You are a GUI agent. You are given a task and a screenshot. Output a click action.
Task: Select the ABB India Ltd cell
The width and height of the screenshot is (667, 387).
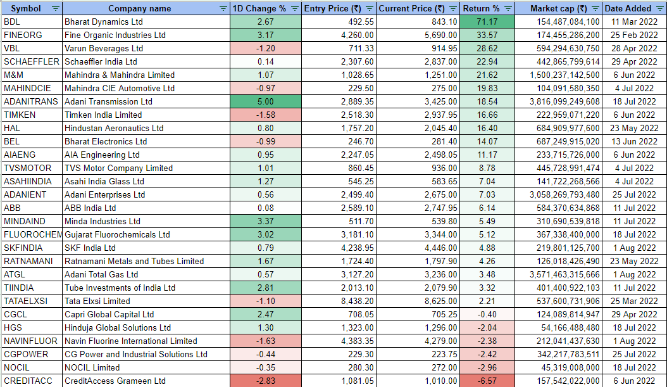coord(146,208)
